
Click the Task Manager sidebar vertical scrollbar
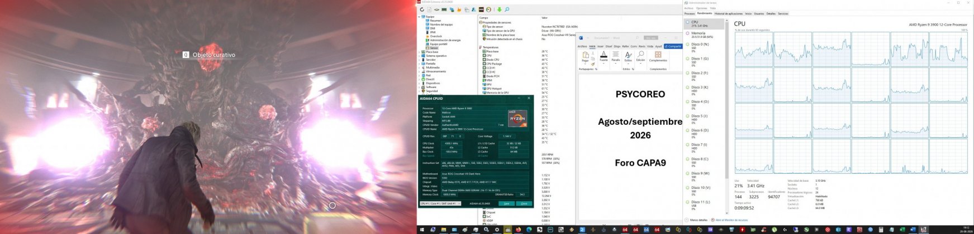click(x=727, y=117)
